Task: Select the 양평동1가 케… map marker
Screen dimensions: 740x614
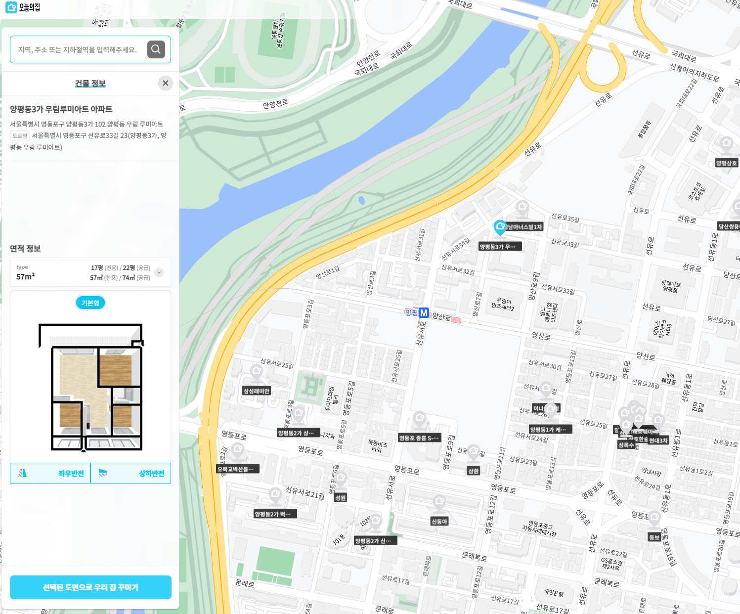Action: [551, 410]
